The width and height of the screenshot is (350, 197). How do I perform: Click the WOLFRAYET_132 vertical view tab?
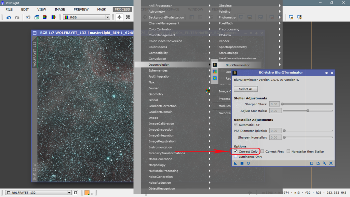coord(35,54)
